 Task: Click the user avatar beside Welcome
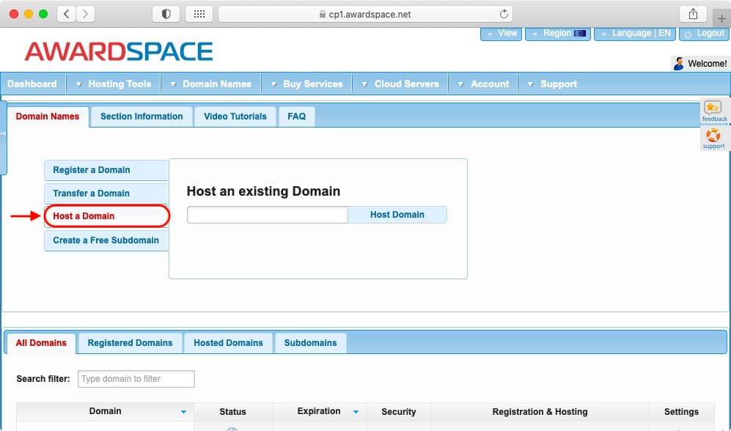point(680,63)
